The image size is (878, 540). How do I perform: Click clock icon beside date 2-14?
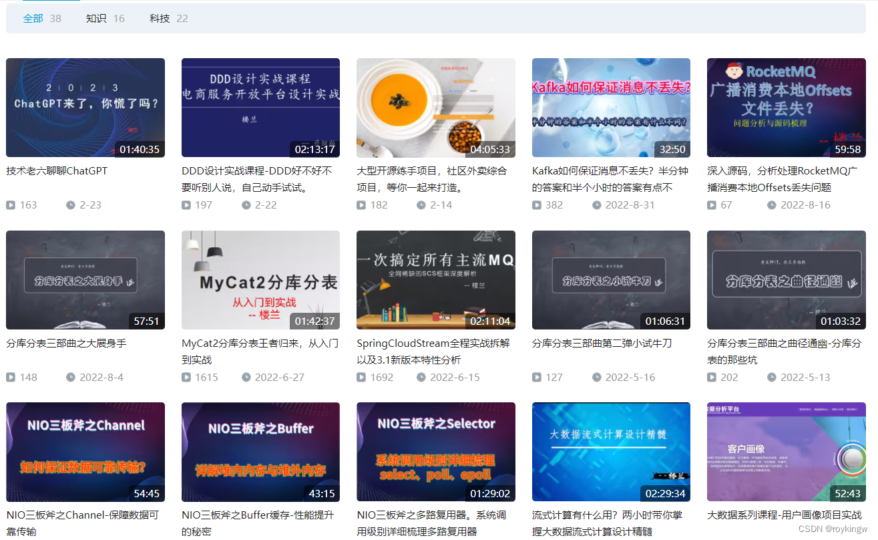[x=421, y=205]
